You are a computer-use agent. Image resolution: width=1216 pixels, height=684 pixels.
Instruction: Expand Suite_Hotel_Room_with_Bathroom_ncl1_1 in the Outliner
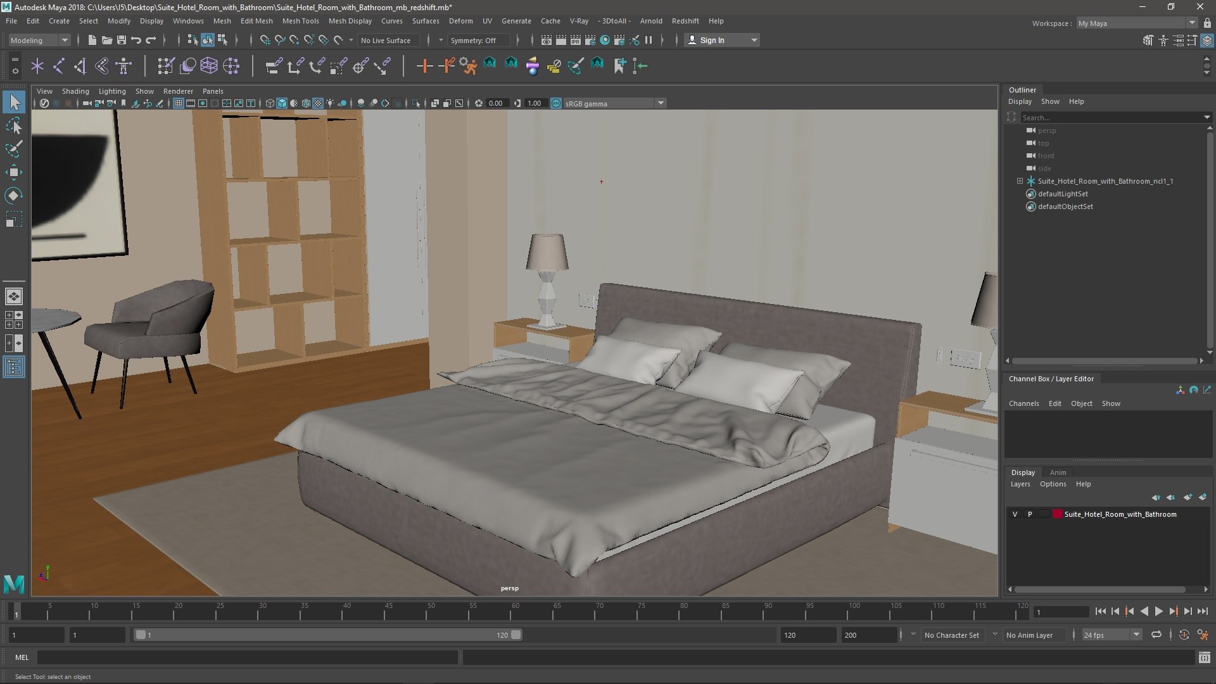pyautogui.click(x=1020, y=181)
